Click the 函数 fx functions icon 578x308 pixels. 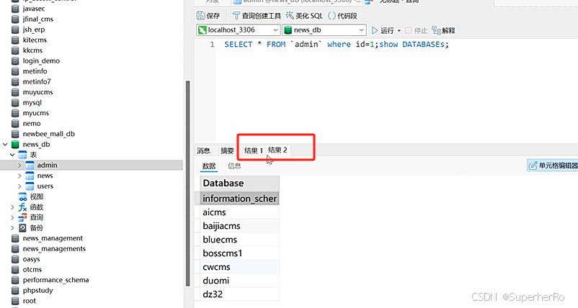click(22, 207)
